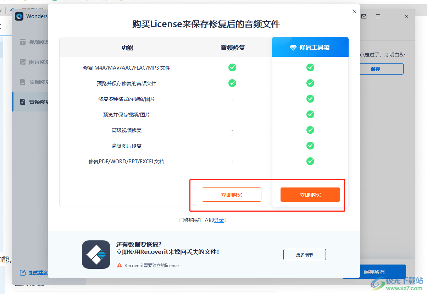Image resolution: width=427 pixels, height=294 pixels.
Task: Open the hamburger menu in Repairit title bar
Action: 378,16
